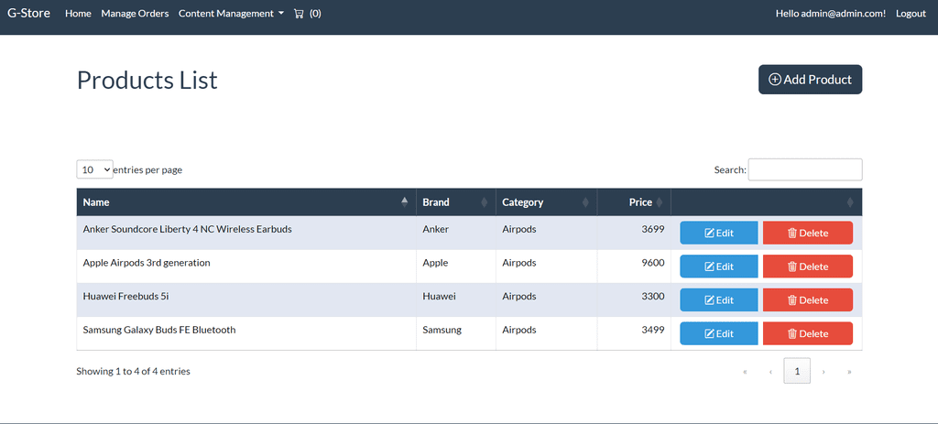The height and width of the screenshot is (424, 938).
Task: Open the entries per page dropdown
Action: (x=94, y=169)
